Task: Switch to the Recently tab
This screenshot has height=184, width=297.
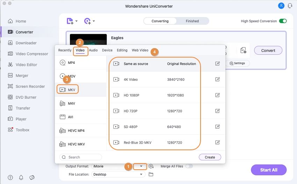Action: (65, 50)
